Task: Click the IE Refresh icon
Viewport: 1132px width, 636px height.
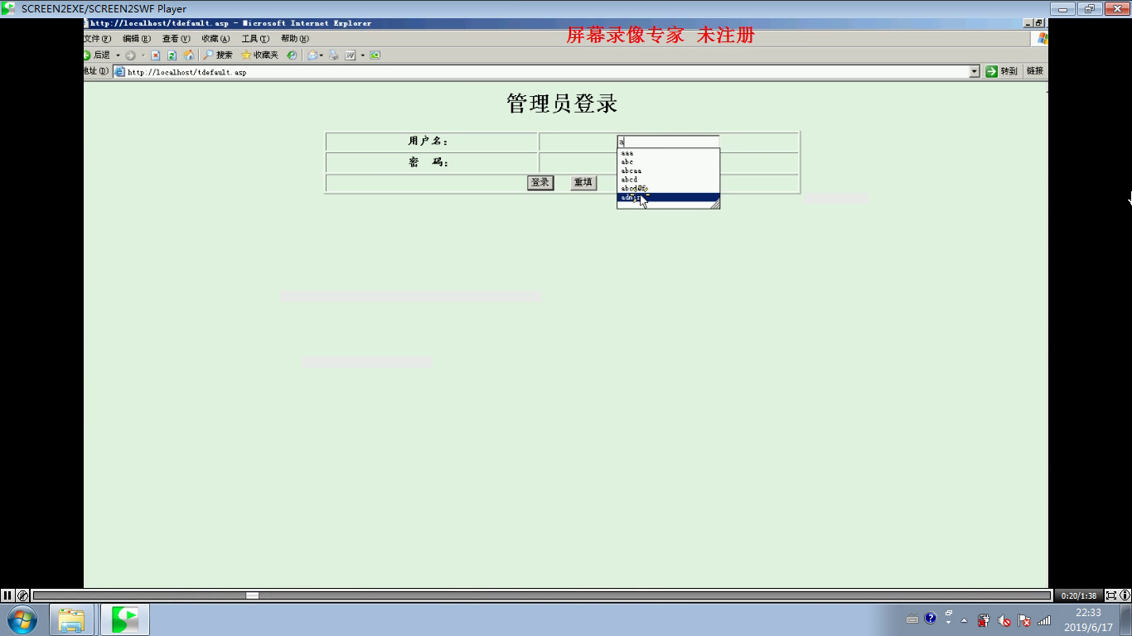Action: (x=172, y=55)
